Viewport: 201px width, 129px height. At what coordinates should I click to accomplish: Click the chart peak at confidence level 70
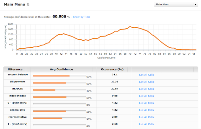(130, 27)
